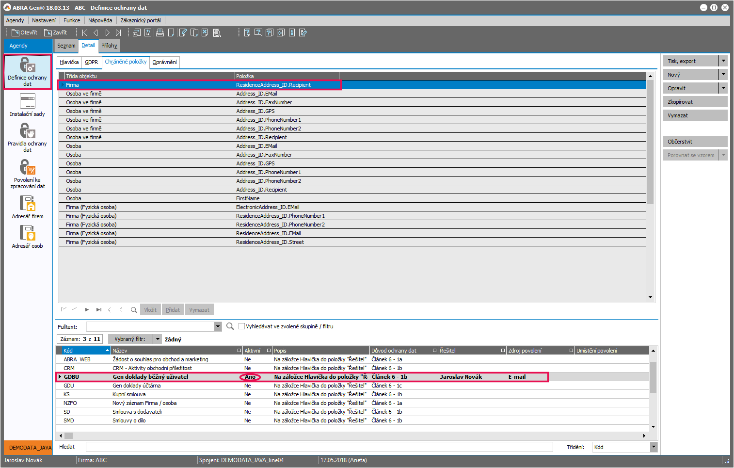This screenshot has height=468, width=734.
Task: Click the bottom horizontal scrollbar of list
Action: 354,436
